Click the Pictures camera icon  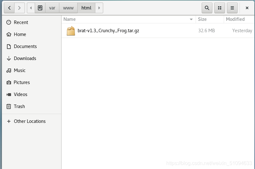[x=9, y=82]
